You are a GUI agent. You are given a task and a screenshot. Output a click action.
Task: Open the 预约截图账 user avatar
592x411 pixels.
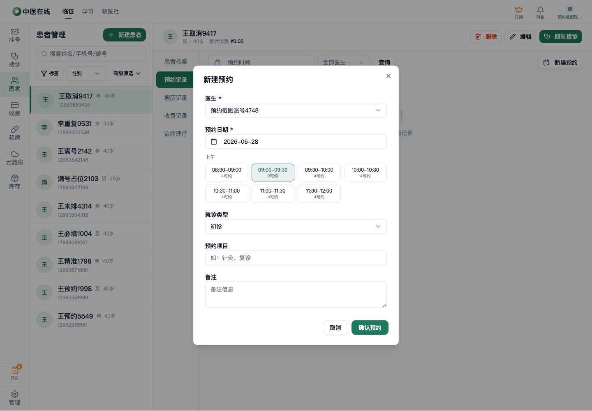pos(570,9)
